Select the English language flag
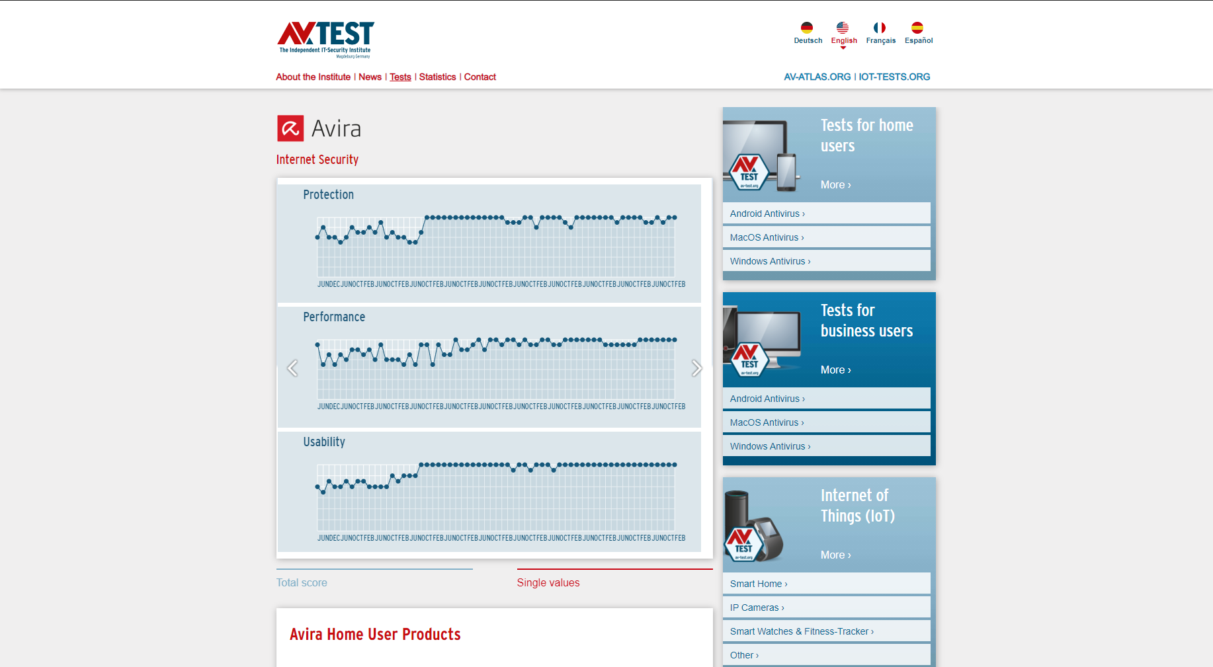This screenshot has height=667, width=1213. 843,28
